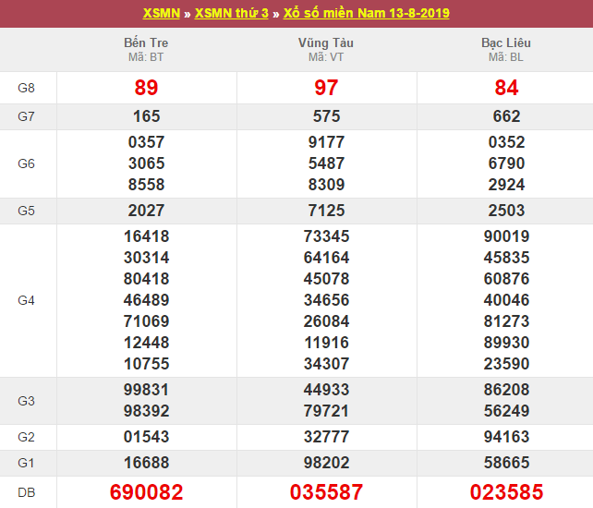Click the Mã: BL code label
The width and height of the screenshot is (593, 508).
(506, 57)
